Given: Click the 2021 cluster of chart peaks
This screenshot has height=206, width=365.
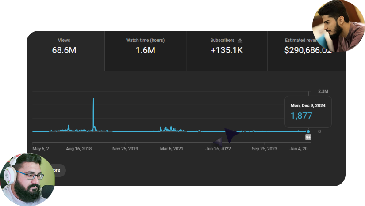Looking at the screenshot, I should pyautogui.click(x=166, y=128).
